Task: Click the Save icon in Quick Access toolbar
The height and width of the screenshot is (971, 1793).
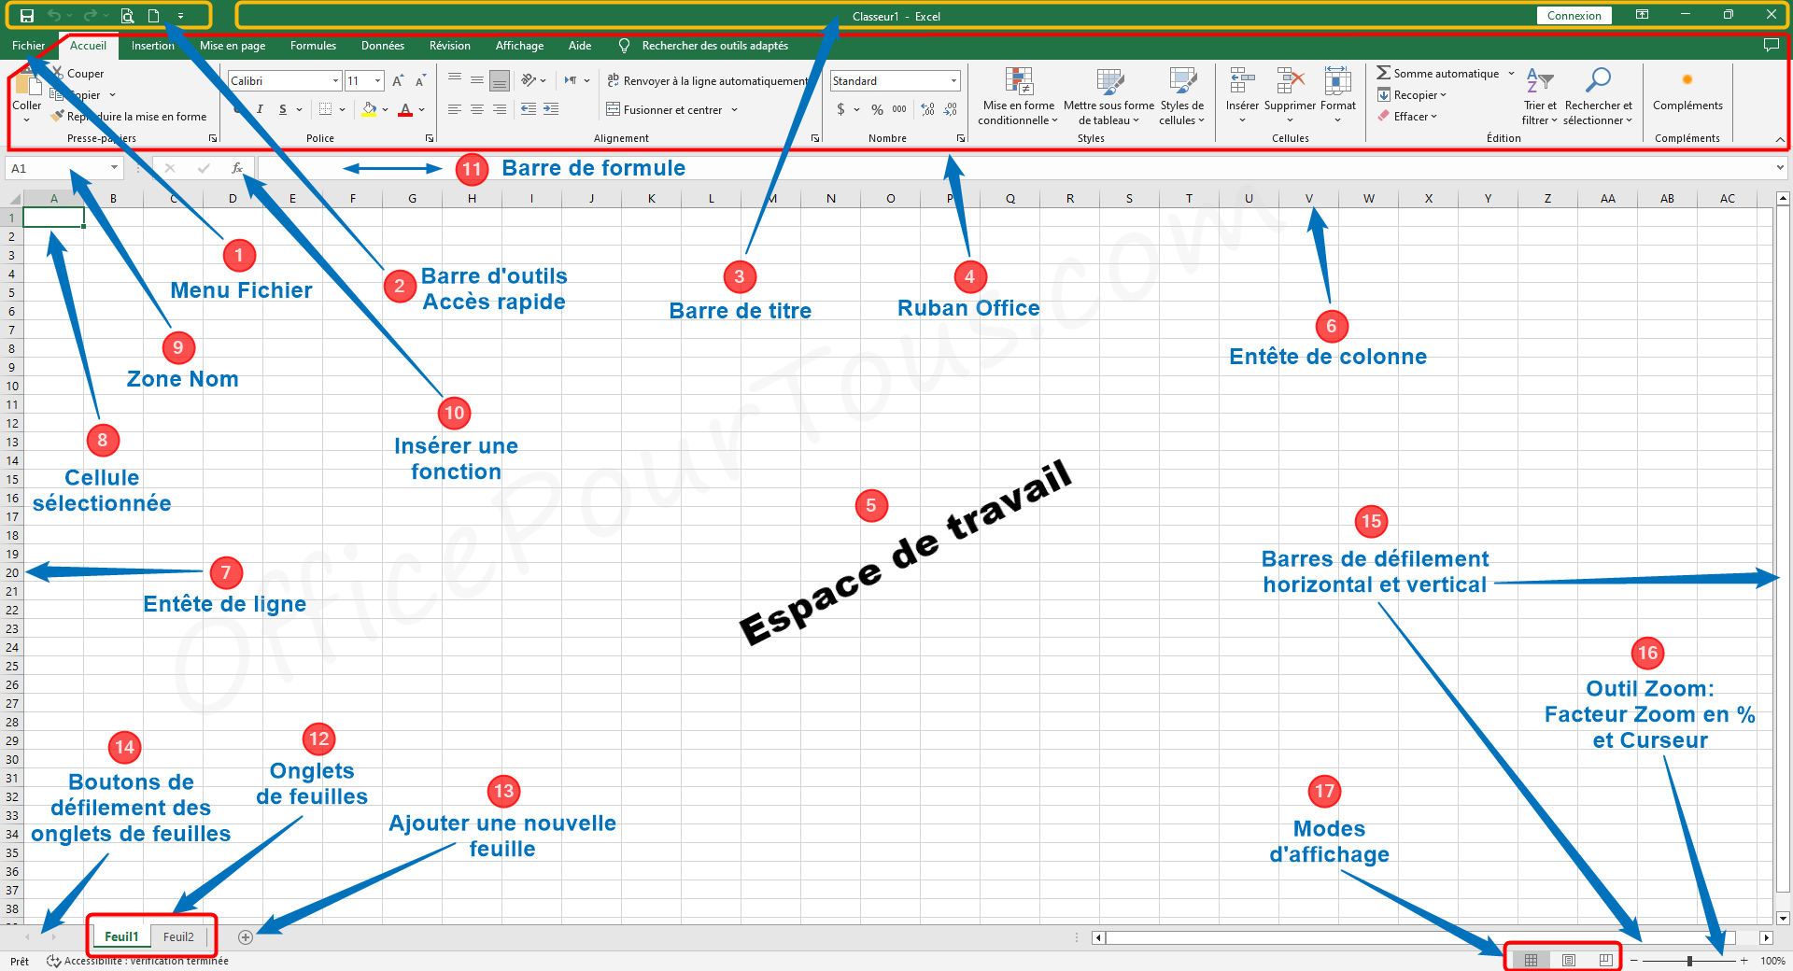Action: pos(27,16)
